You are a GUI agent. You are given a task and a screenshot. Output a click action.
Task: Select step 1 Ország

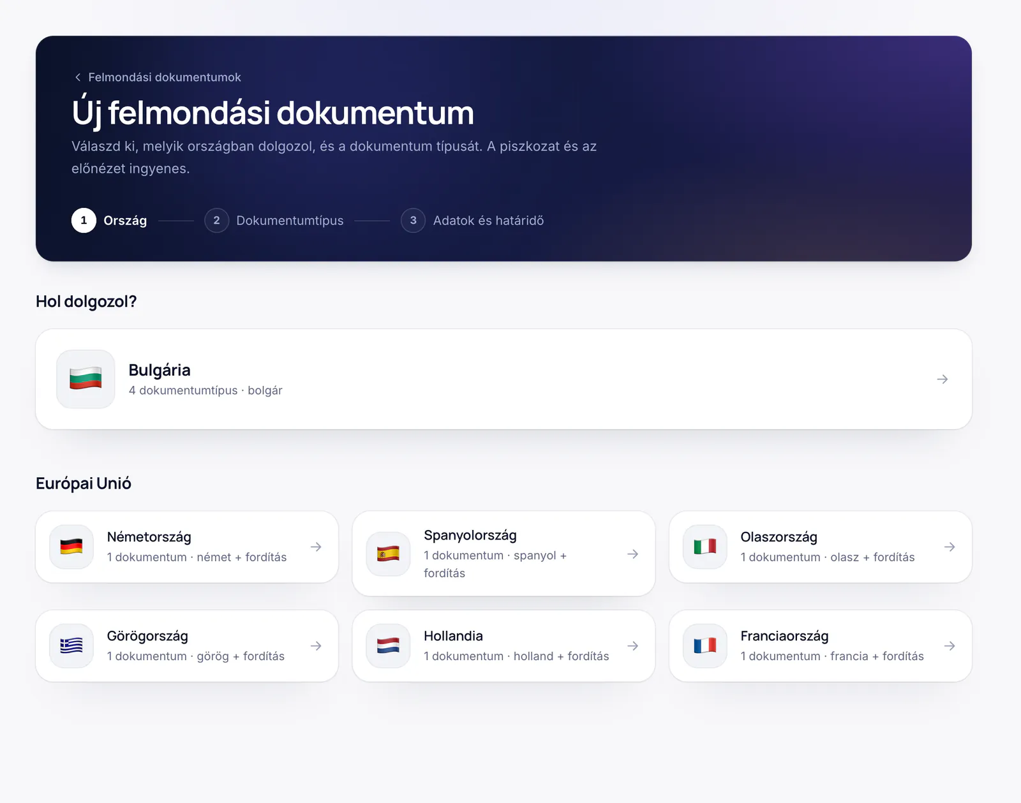[x=109, y=220]
